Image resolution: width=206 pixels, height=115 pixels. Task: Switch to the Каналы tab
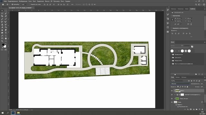click(177, 77)
